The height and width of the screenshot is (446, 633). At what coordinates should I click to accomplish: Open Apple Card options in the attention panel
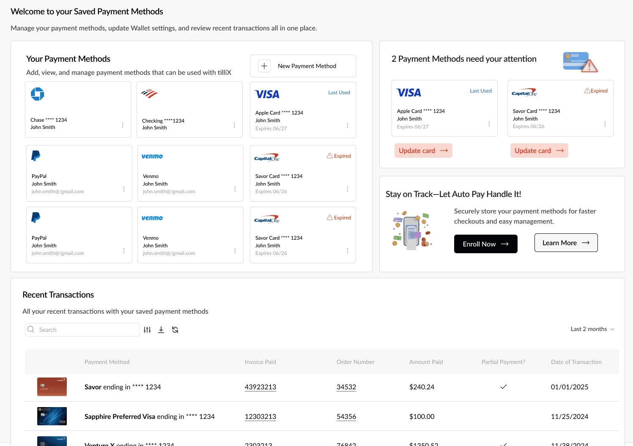[489, 124]
